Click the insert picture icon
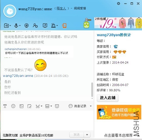The image size is (142, 140). tap(21, 106)
